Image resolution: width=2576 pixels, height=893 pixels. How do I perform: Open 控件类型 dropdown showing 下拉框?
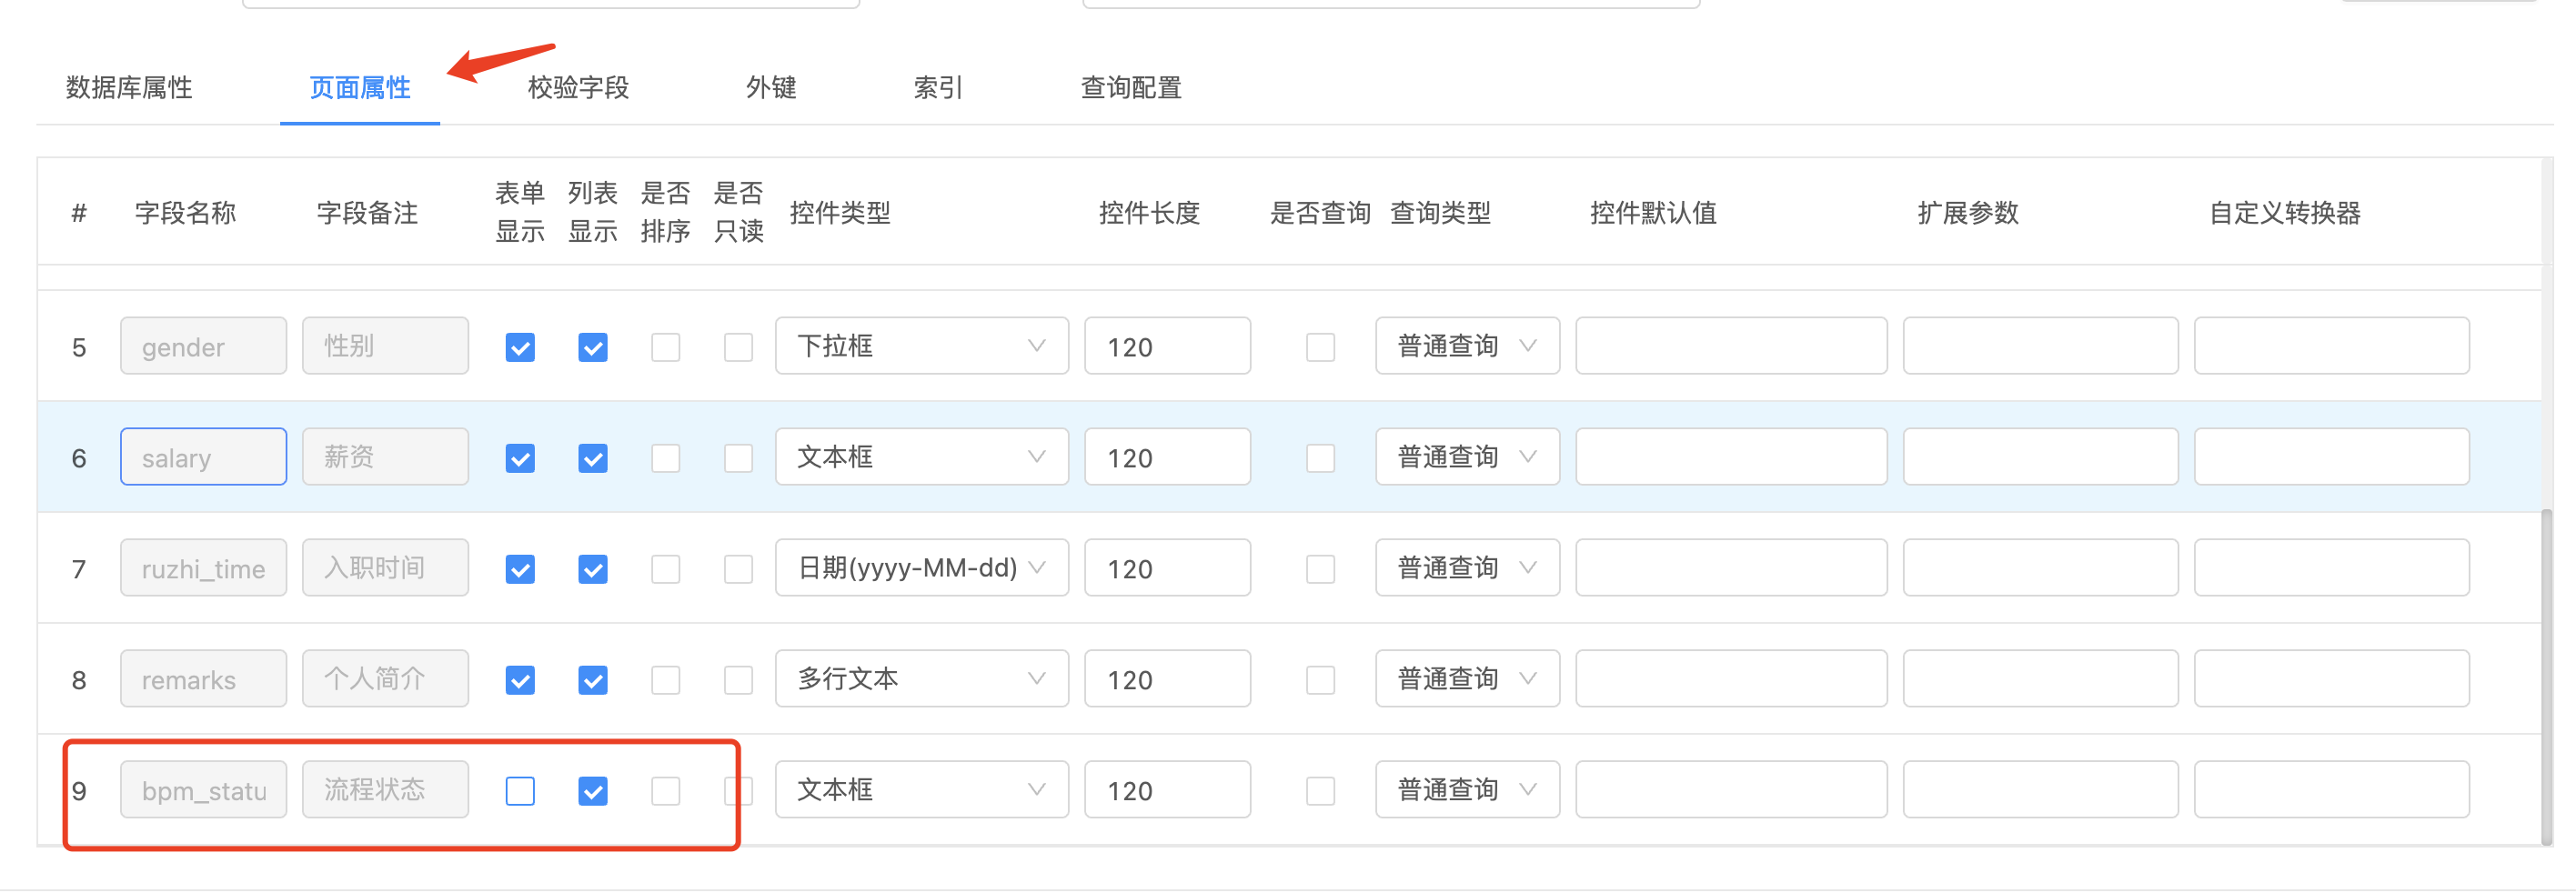click(921, 346)
